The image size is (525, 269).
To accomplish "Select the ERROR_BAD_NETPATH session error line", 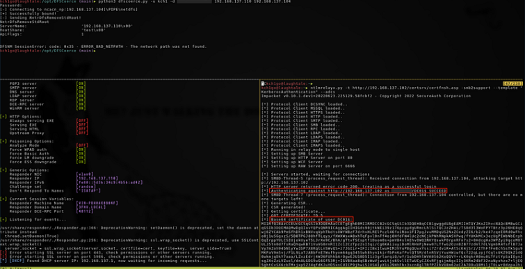I will 104,46.
